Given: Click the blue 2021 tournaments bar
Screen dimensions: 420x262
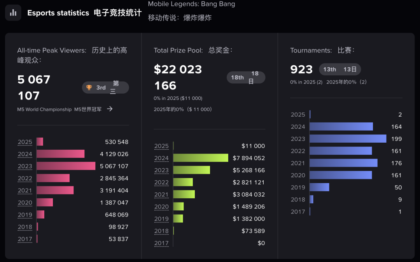Looking at the screenshot, I should (343, 163).
